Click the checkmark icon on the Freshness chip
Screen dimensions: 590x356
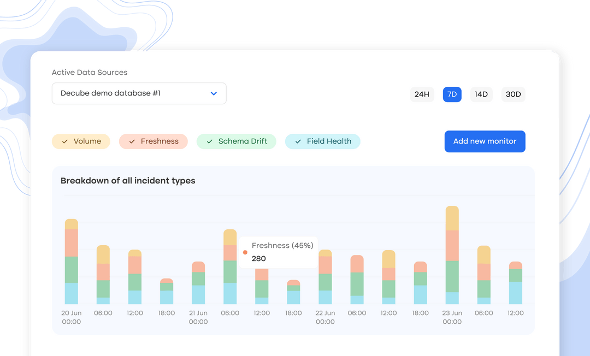pos(132,141)
